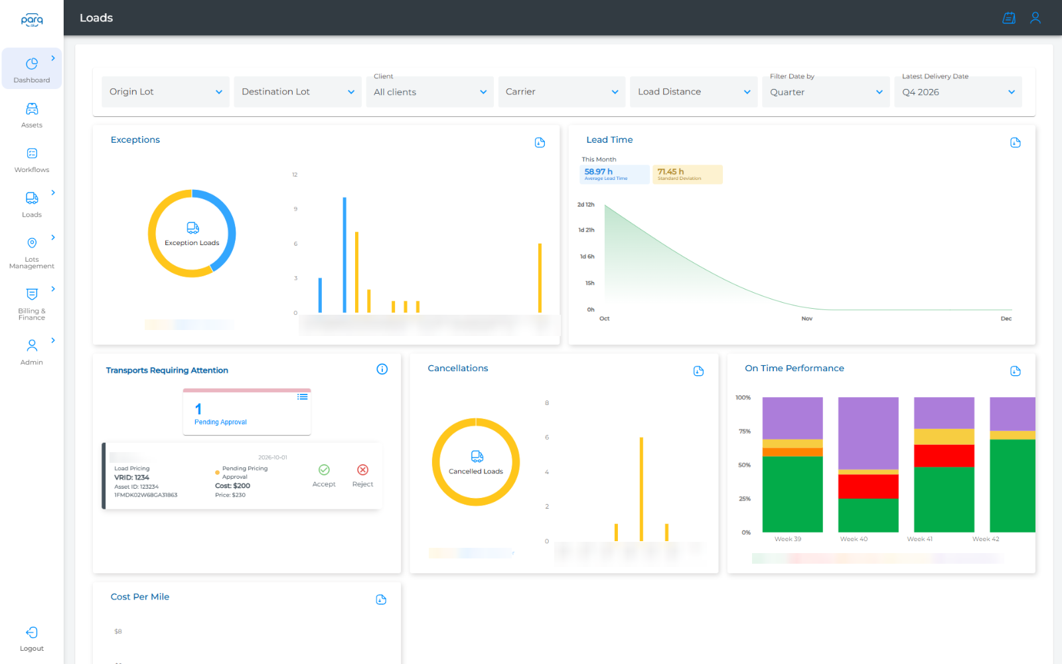
Task: Show info for Transports Requiring Attention
Action: click(x=382, y=369)
